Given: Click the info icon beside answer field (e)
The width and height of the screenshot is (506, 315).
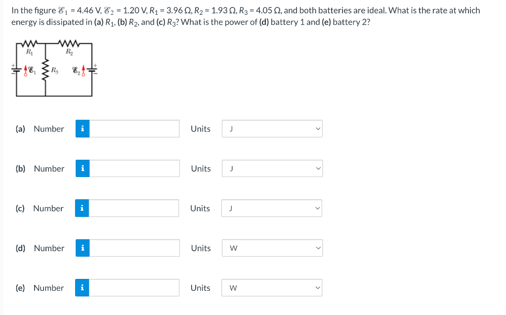Looking at the screenshot, I should [82, 287].
